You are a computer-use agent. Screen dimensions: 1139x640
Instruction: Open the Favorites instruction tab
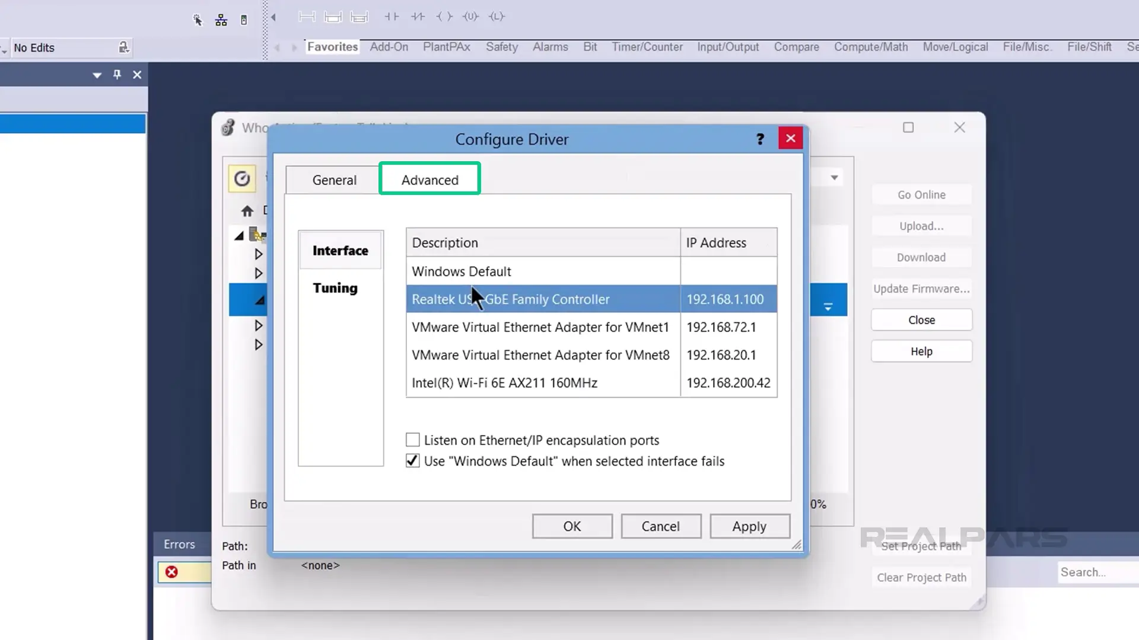click(332, 47)
